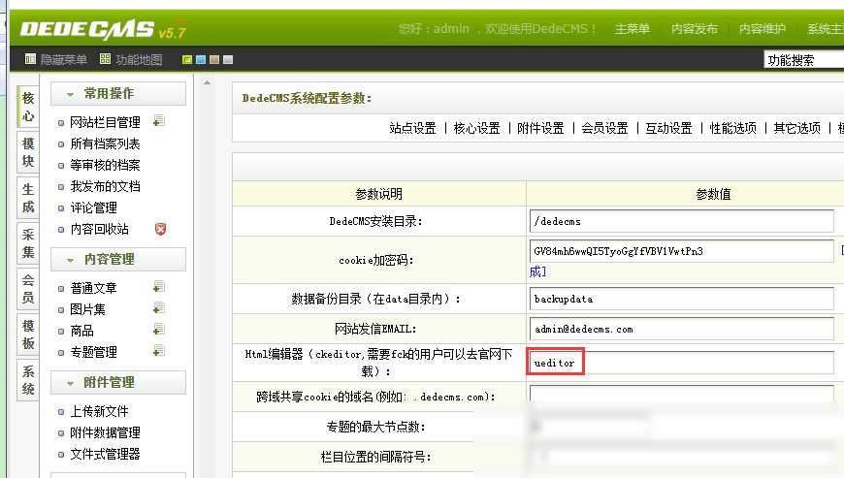Click the add icon next to 网站栏目管理
844x478 pixels.
(158, 121)
